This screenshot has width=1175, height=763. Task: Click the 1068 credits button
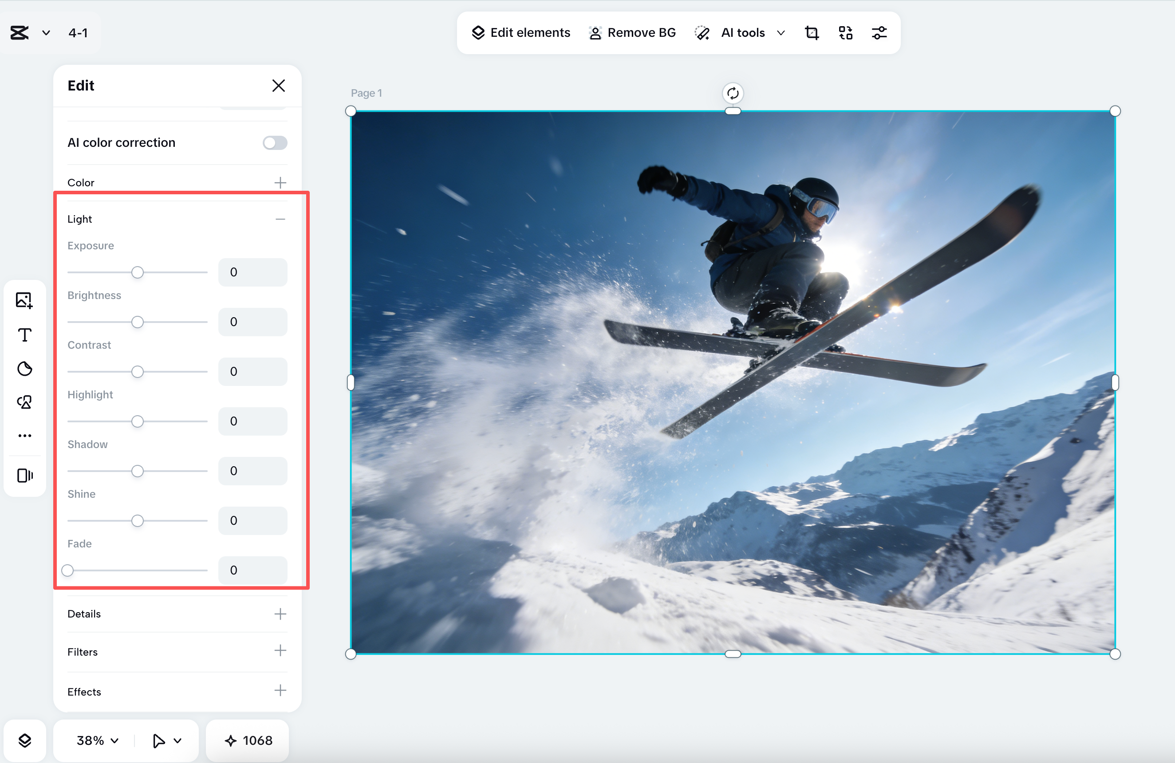[248, 740]
